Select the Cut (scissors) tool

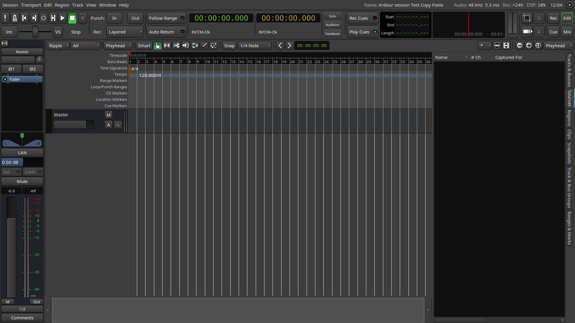pos(176,45)
